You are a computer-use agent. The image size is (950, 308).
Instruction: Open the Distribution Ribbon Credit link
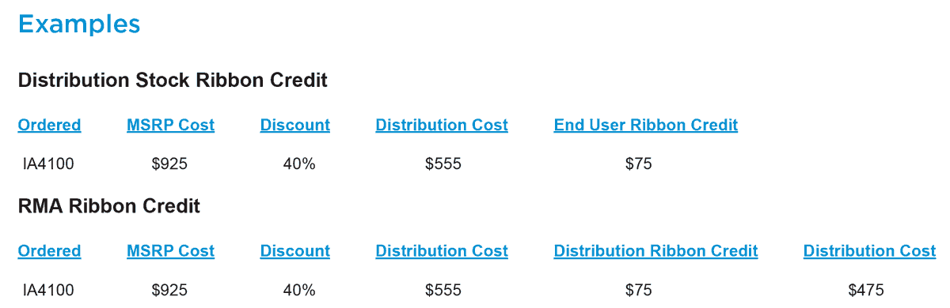pos(655,251)
